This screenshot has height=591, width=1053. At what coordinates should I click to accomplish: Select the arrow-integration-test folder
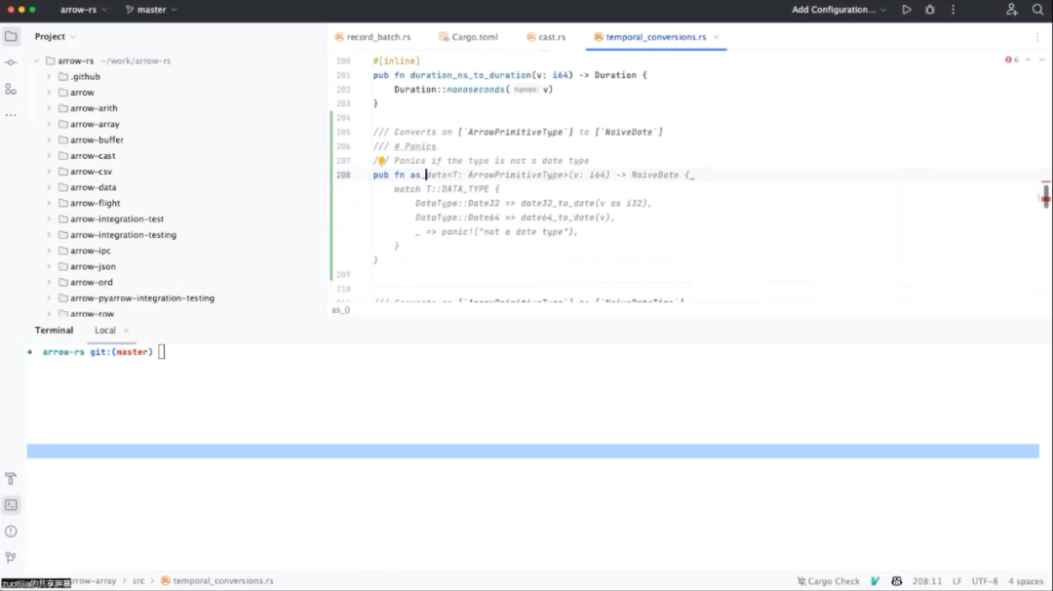[117, 218]
